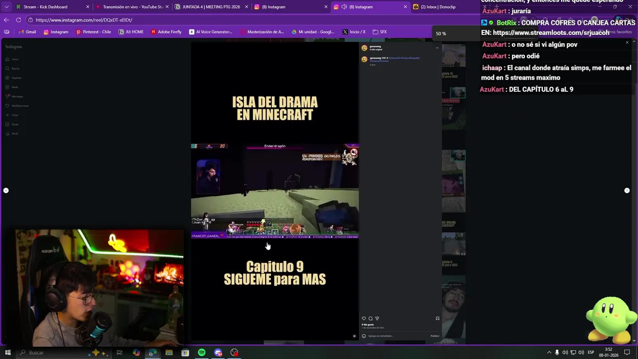Open Explorar in Instagram sidebar
The height and width of the screenshot is (359, 638).
point(13,78)
